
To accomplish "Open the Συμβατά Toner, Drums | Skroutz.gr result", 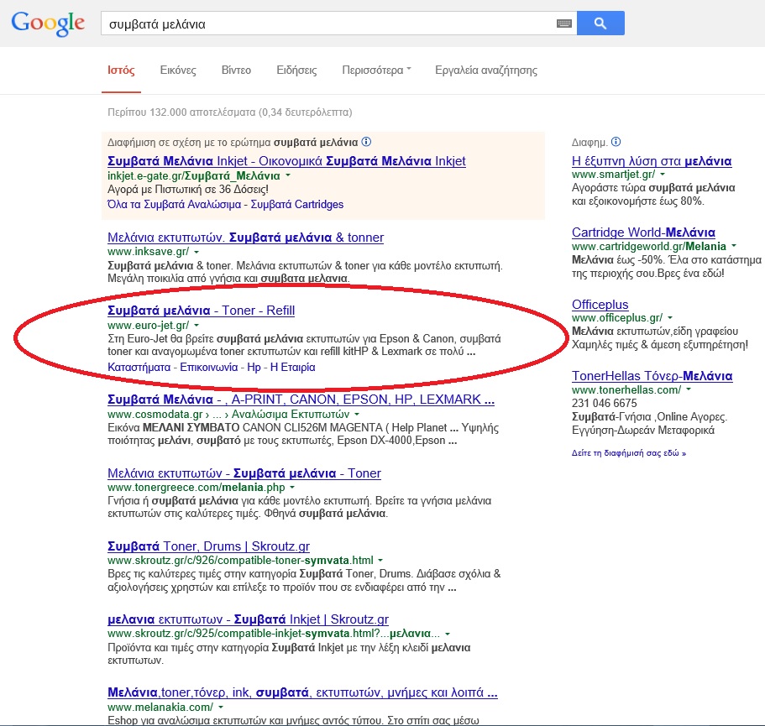I will point(208,546).
